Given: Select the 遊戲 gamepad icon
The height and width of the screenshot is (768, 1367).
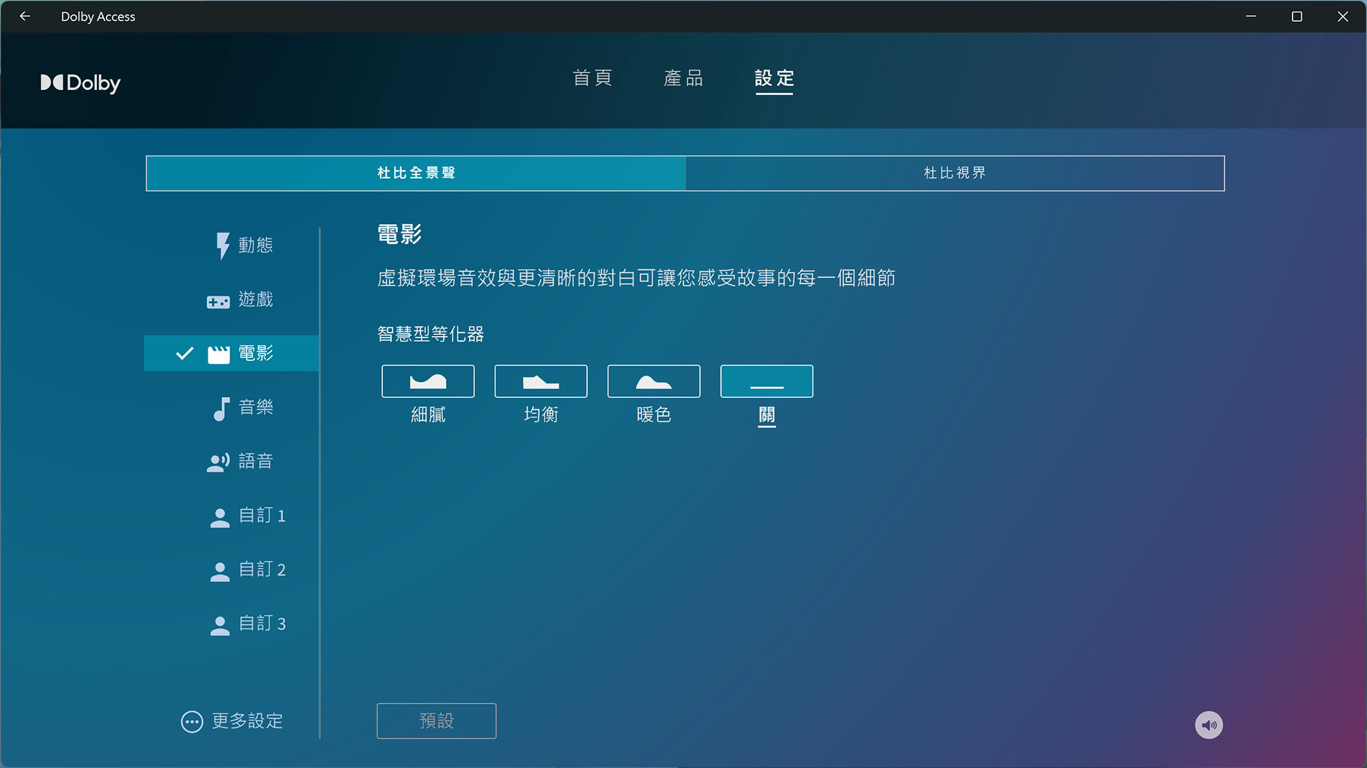Looking at the screenshot, I should (x=218, y=301).
